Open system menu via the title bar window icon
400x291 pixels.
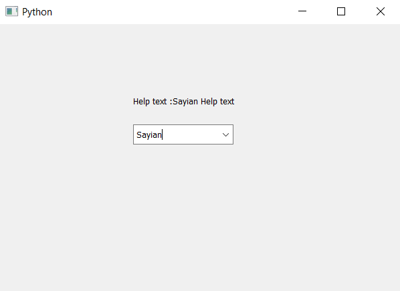[11, 12]
